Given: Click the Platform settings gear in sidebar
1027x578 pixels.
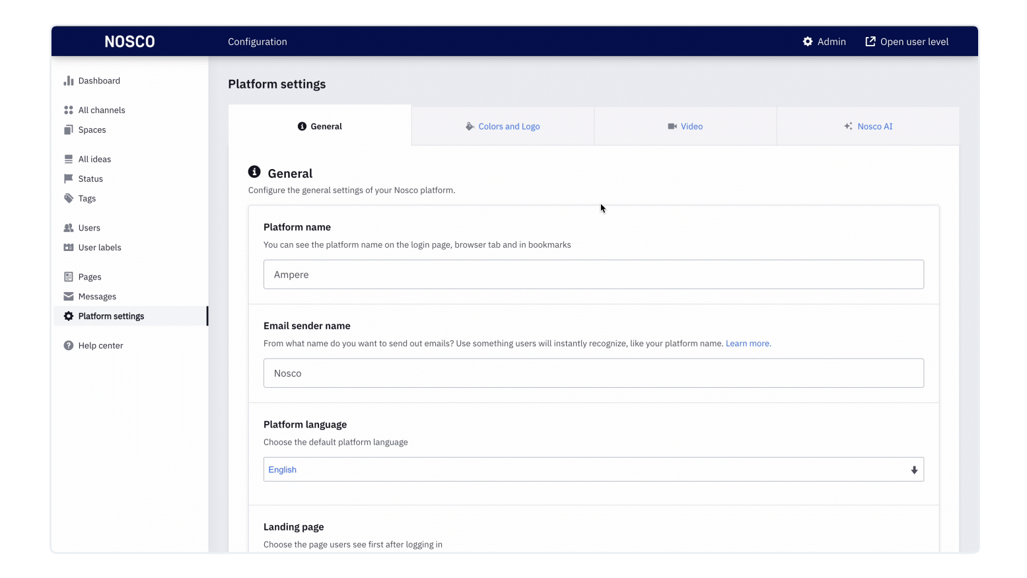Looking at the screenshot, I should (69, 316).
